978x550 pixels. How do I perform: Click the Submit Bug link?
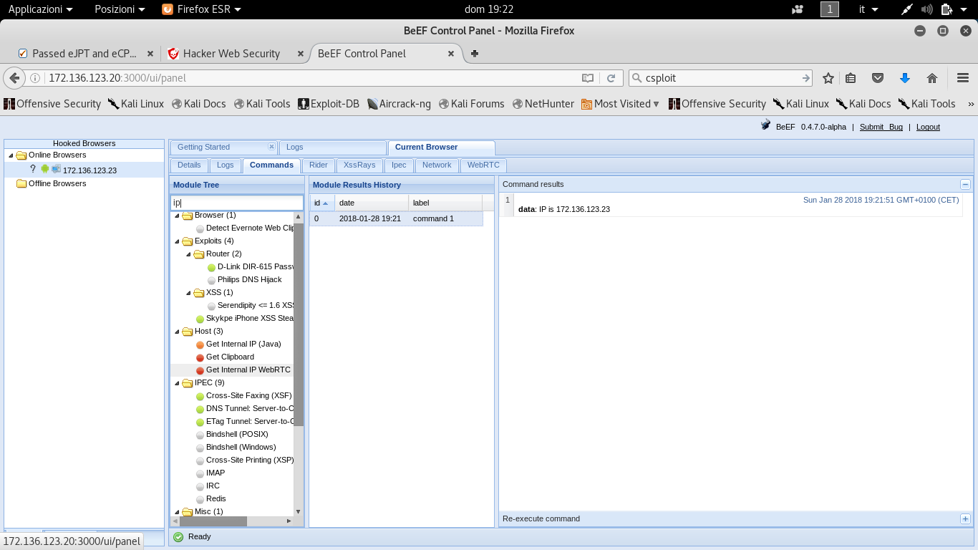point(881,127)
